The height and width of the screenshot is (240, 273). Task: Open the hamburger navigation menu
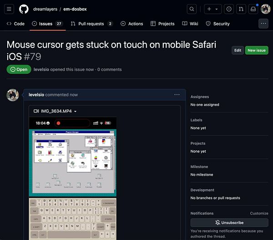coord(9,9)
